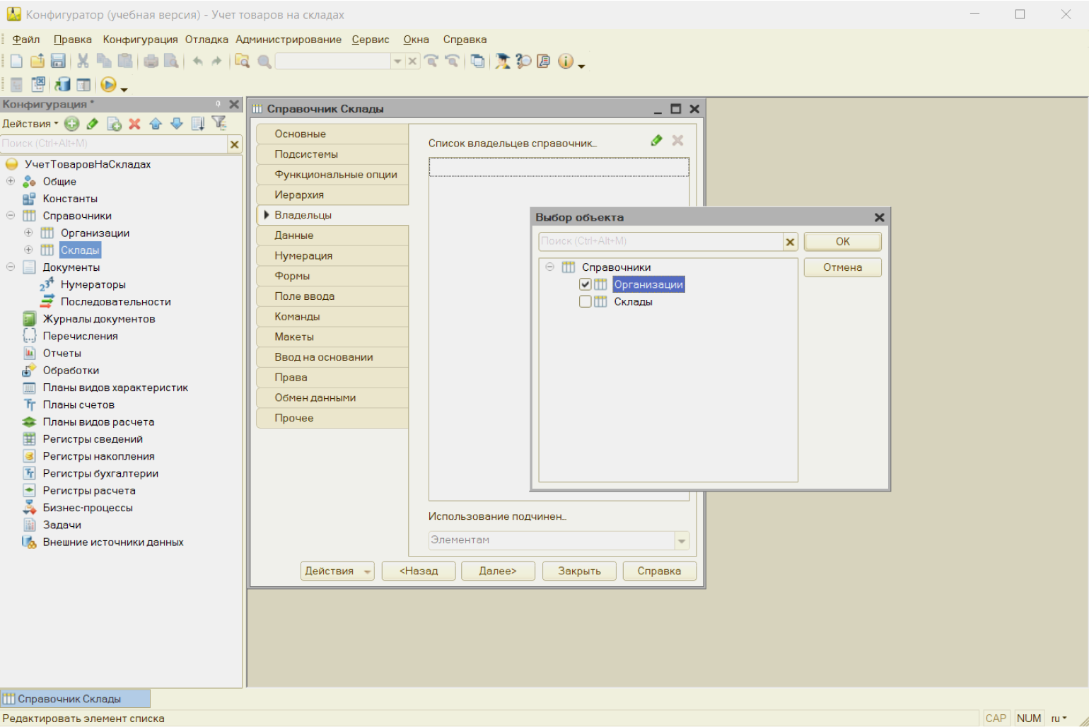
Task: Open the configuration tree filter funnel icon
Action: tap(219, 123)
